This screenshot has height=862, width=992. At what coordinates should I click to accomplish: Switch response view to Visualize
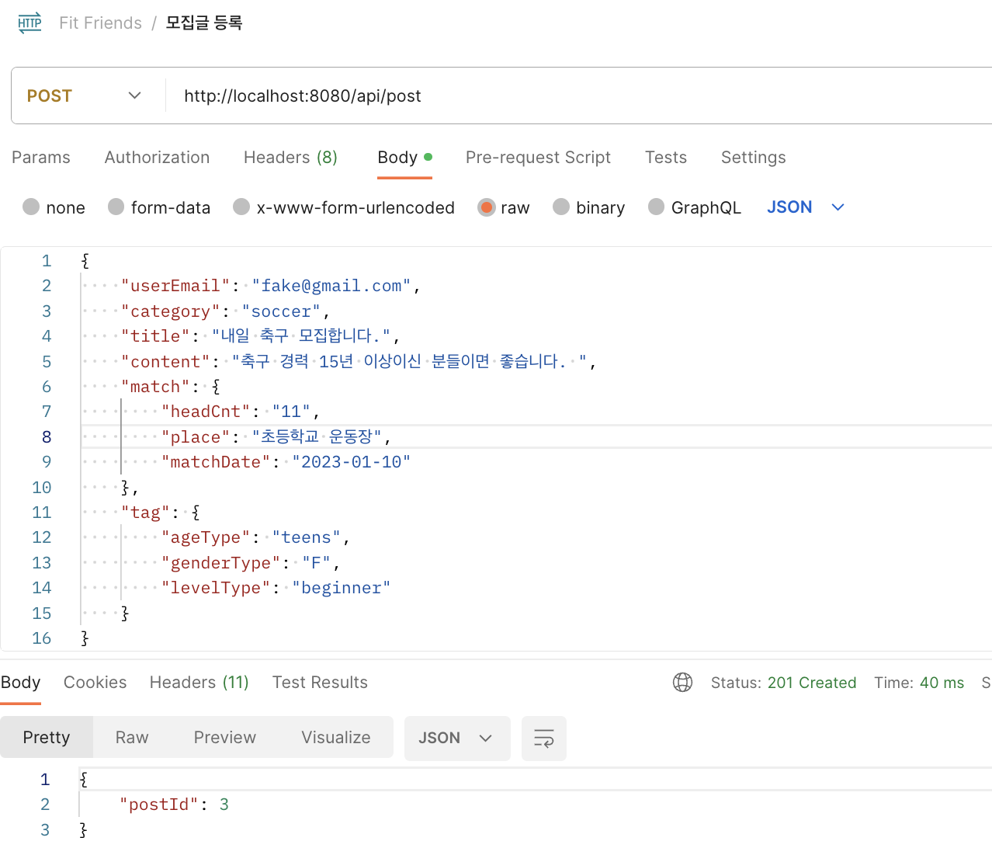tap(336, 738)
